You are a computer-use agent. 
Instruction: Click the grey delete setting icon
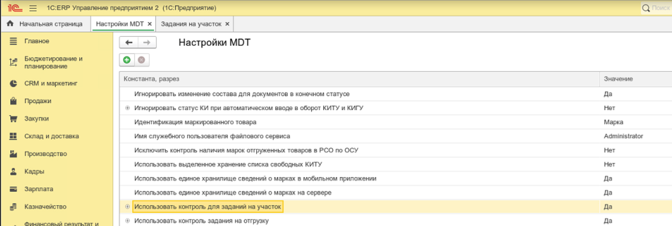[x=141, y=60]
